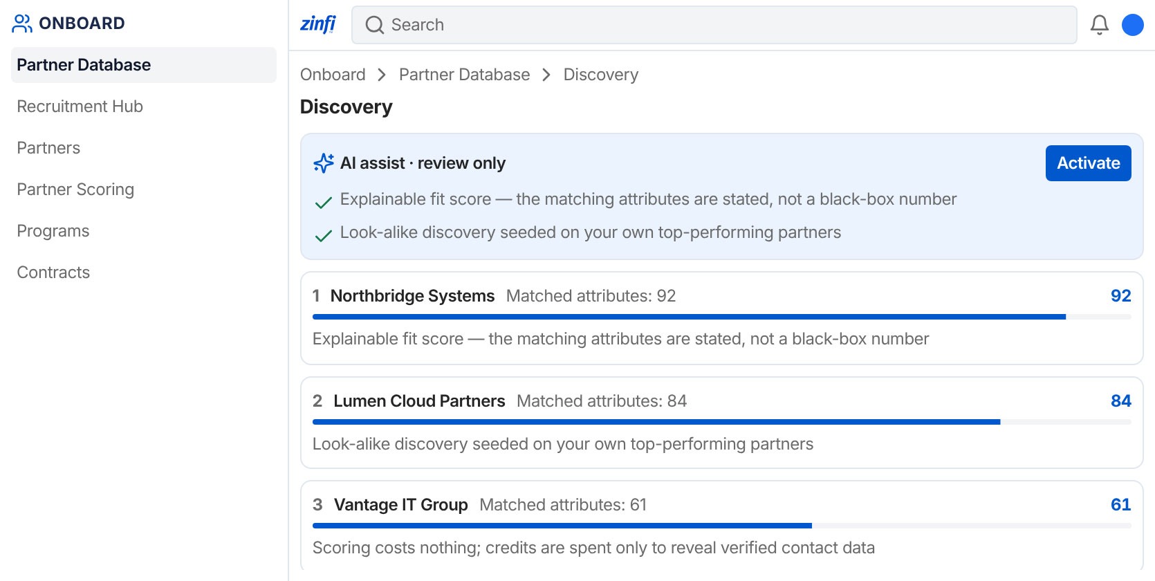Focus the Search input field
The height and width of the screenshot is (581, 1155).
[714, 25]
